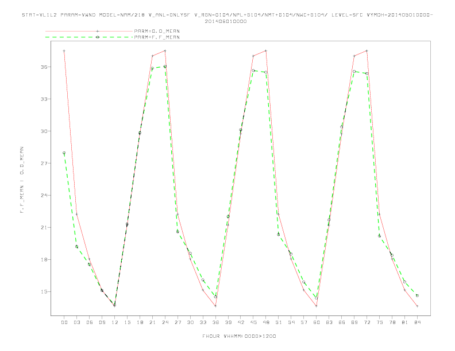This screenshot has width=455, height=351.
Task: Click x-axis tick label 78
Action: (392, 322)
